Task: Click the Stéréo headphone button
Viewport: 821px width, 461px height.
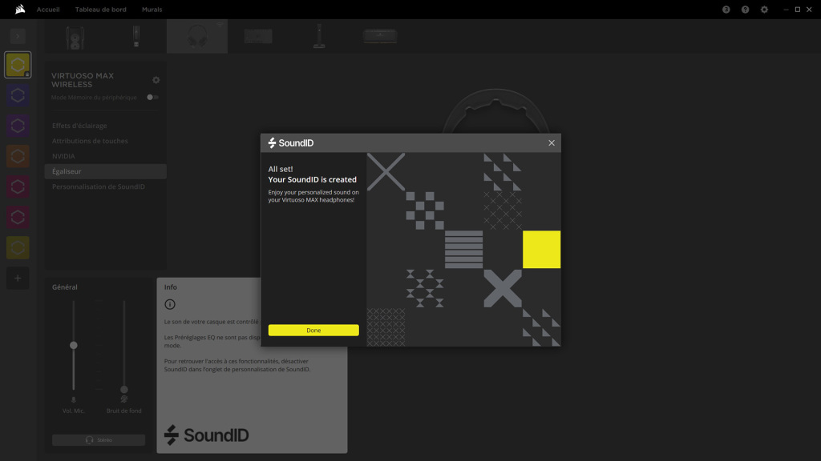Action: [99, 439]
